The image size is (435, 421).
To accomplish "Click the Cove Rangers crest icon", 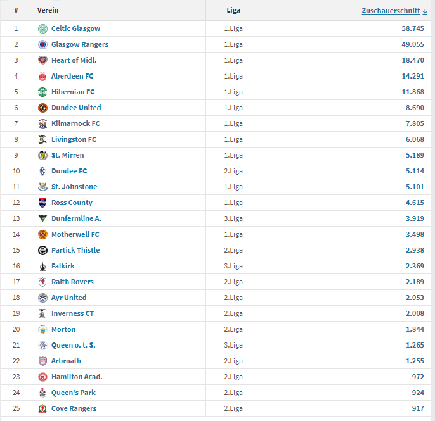I will click(42, 408).
